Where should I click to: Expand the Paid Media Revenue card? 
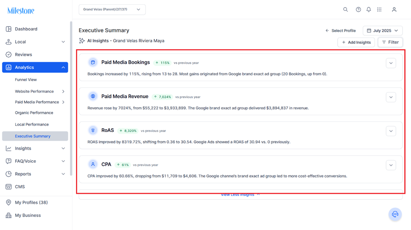click(391, 97)
